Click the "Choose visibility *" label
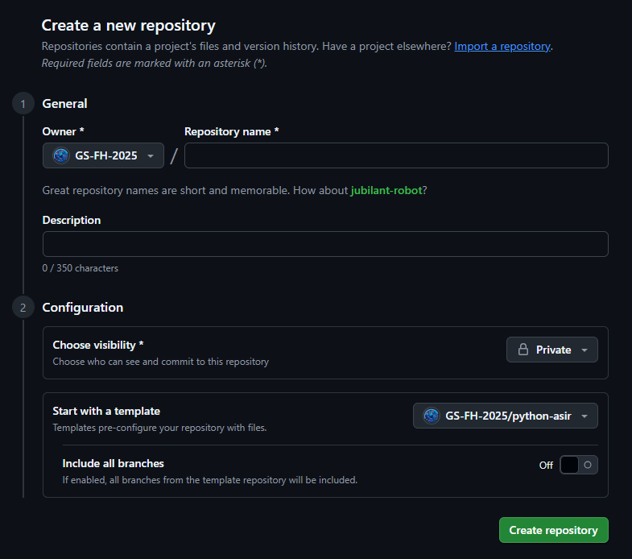 (98, 345)
